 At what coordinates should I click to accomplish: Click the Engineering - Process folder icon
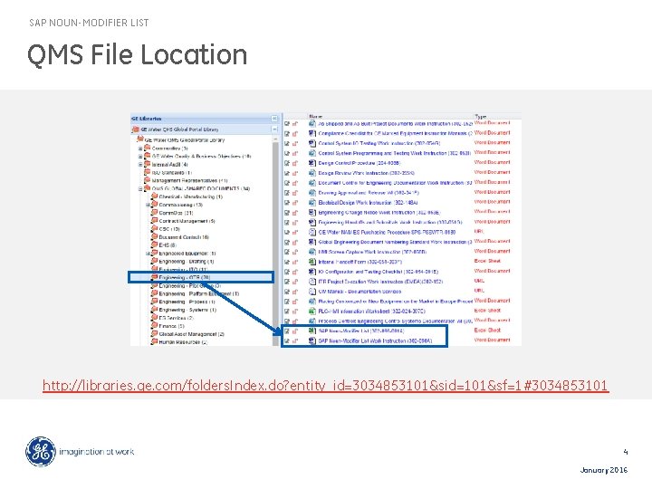coord(154,301)
